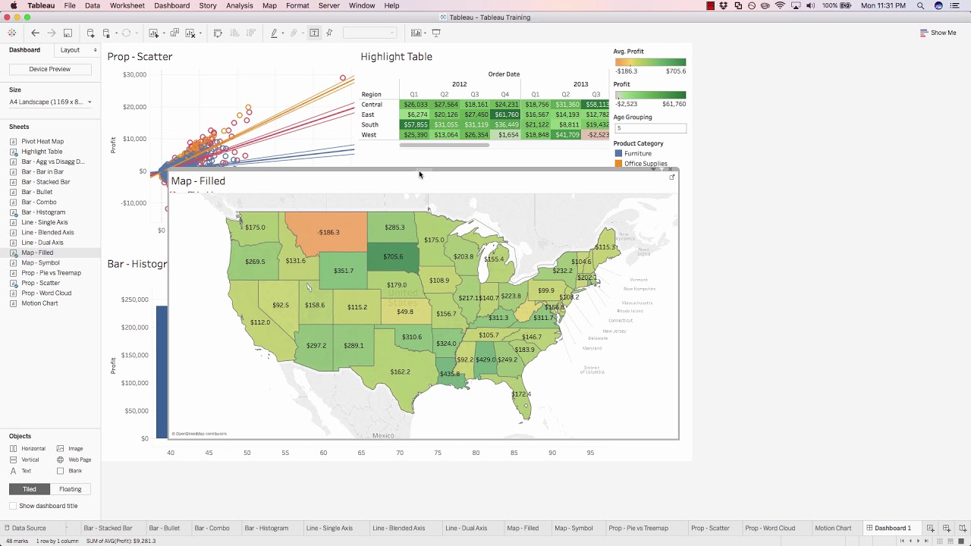The image size is (971, 546).
Task: Add a Vertical layout object
Action: tap(24, 460)
